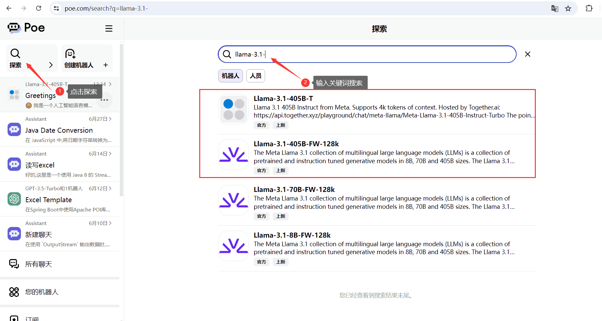The width and height of the screenshot is (602, 321).
Task: Click the llama-3.1- search input field
Action: [x=367, y=54]
